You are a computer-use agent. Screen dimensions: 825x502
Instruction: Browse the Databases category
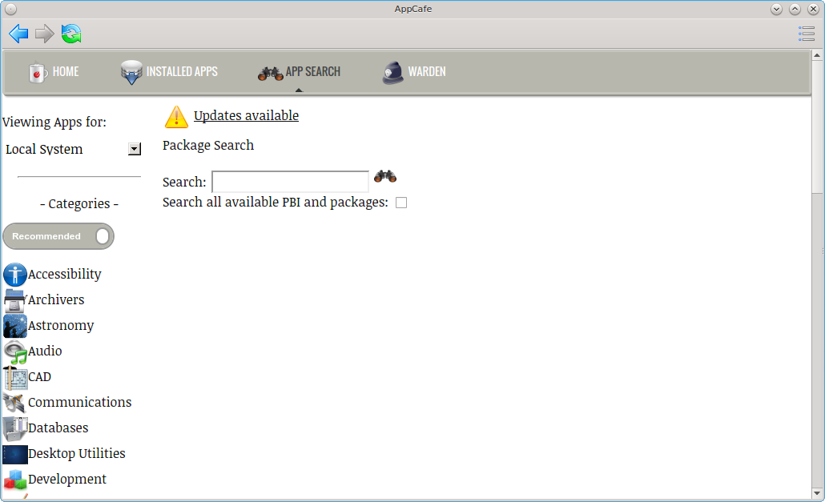(x=58, y=428)
